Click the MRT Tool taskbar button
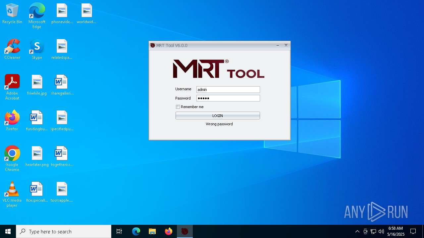 coord(185,231)
